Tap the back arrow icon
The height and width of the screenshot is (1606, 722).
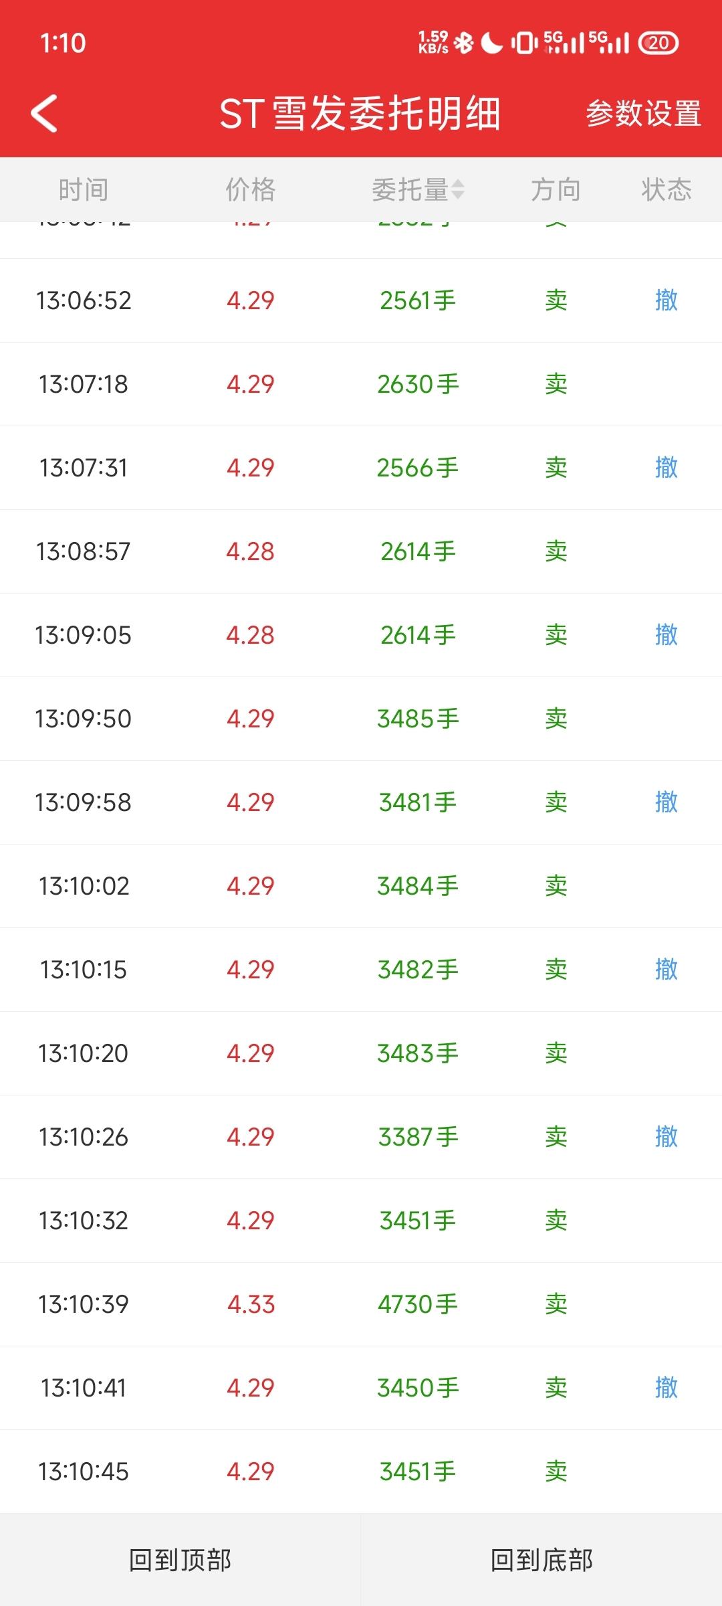click(x=44, y=113)
